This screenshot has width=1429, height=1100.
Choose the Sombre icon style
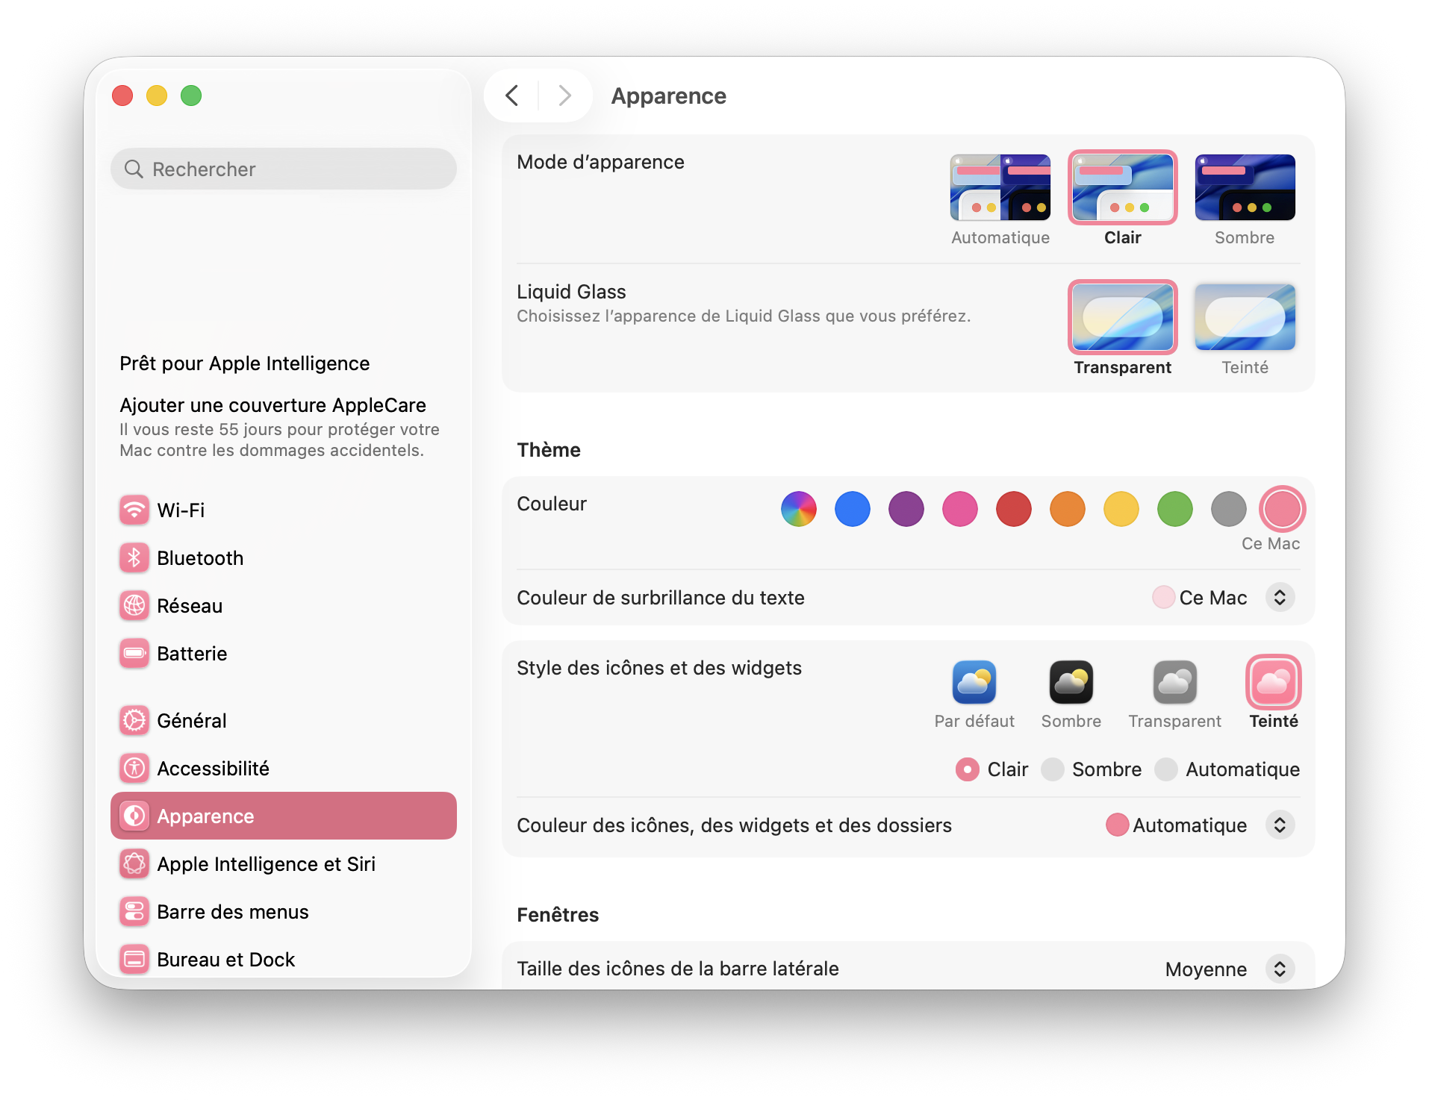coord(1071,682)
